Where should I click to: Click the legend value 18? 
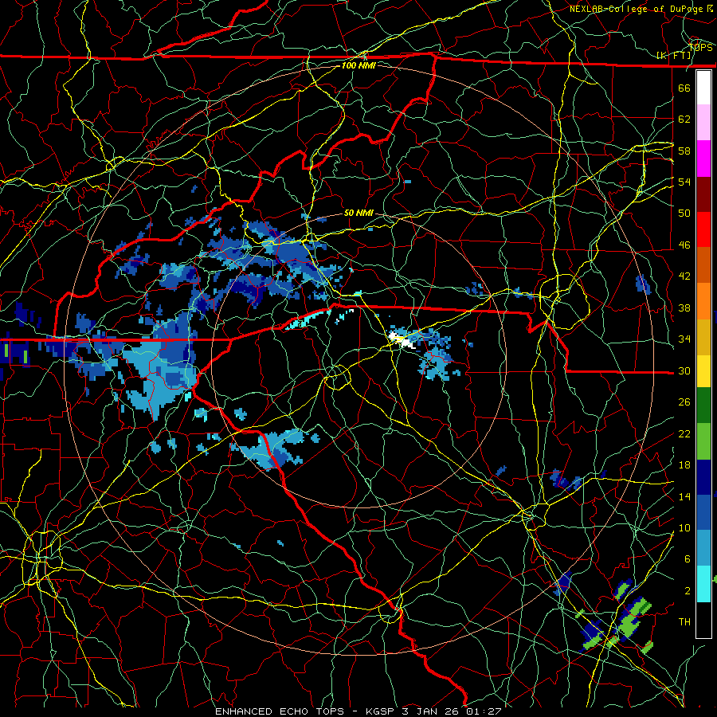point(684,465)
